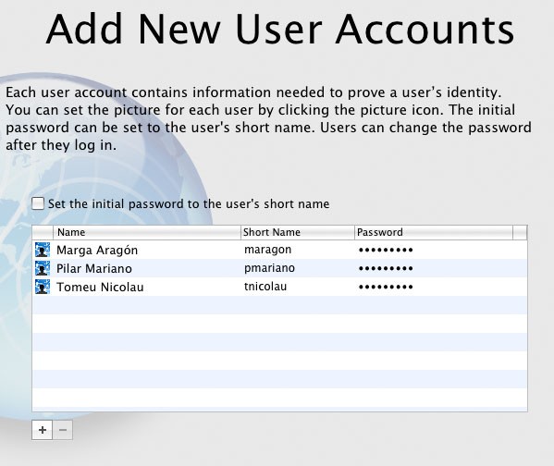Select the name Marga Aragón

click(x=97, y=251)
